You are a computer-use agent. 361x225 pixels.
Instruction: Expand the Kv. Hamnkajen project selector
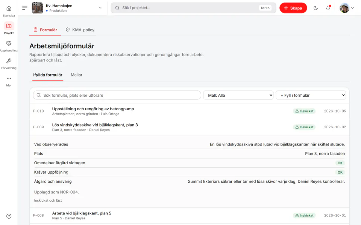[x=67, y=8]
